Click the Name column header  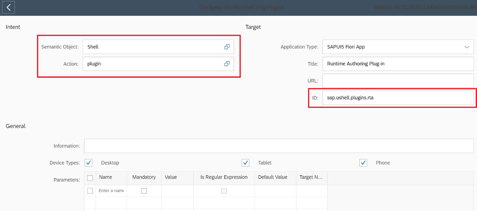(x=105, y=177)
